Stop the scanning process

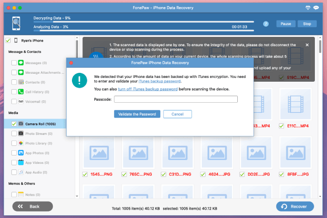click(307, 24)
